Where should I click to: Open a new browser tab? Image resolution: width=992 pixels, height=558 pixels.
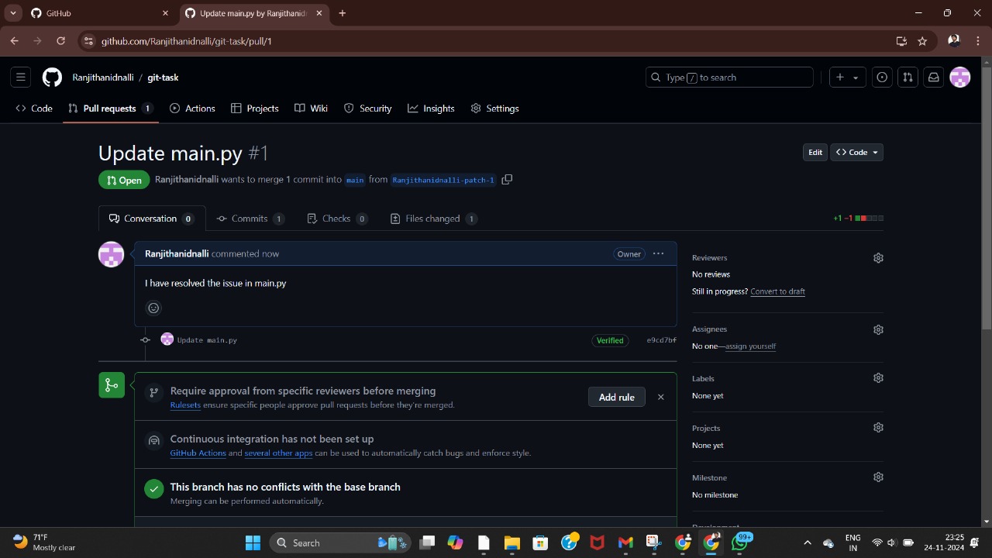point(342,13)
